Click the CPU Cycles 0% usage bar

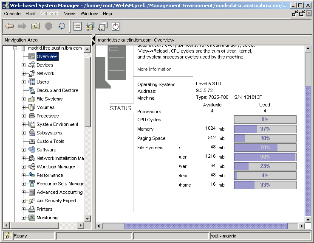[x=265, y=120]
